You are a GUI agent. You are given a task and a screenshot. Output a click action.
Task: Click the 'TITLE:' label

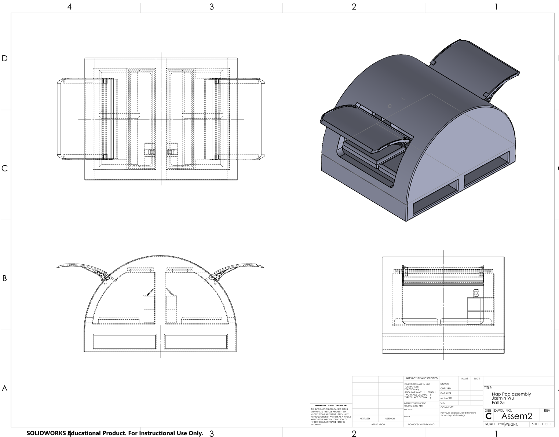pos(488,388)
